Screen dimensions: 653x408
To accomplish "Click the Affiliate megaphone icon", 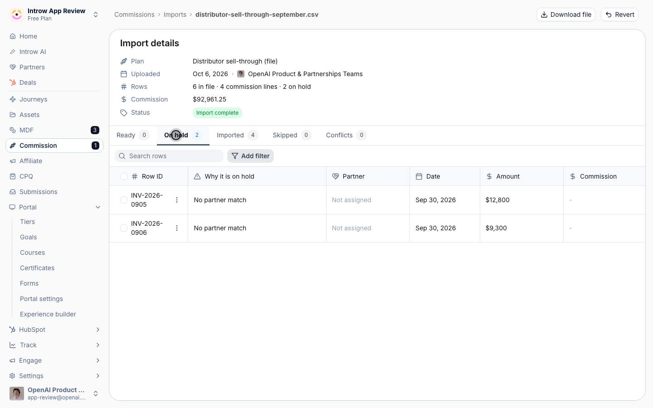I will coord(13,161).
